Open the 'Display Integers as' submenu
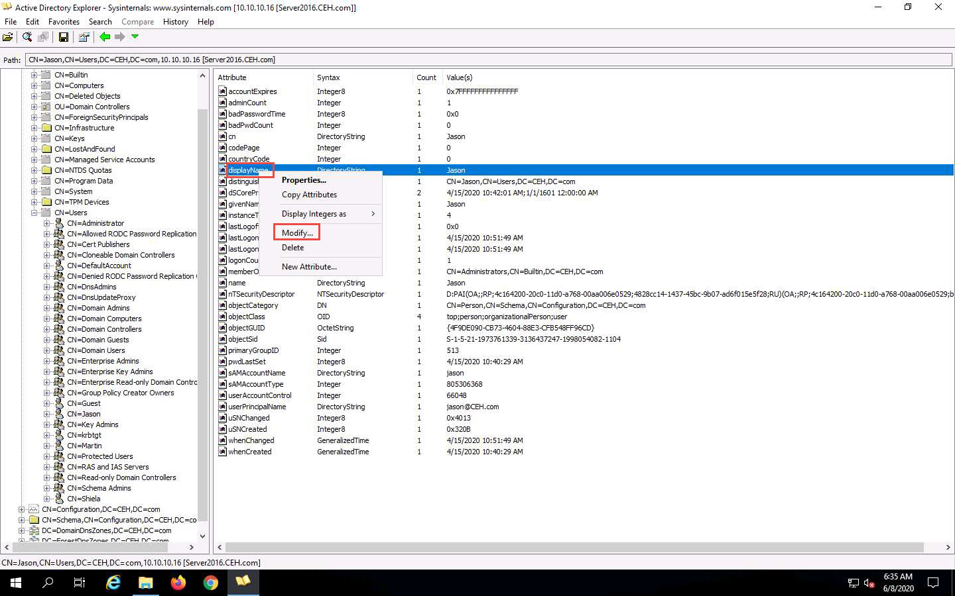This screenshot has height=596, width=955. (321, 214)
